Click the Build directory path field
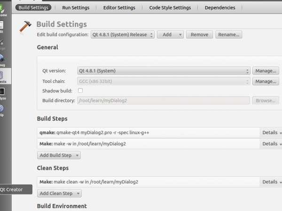282x211 pixels. 164,100
